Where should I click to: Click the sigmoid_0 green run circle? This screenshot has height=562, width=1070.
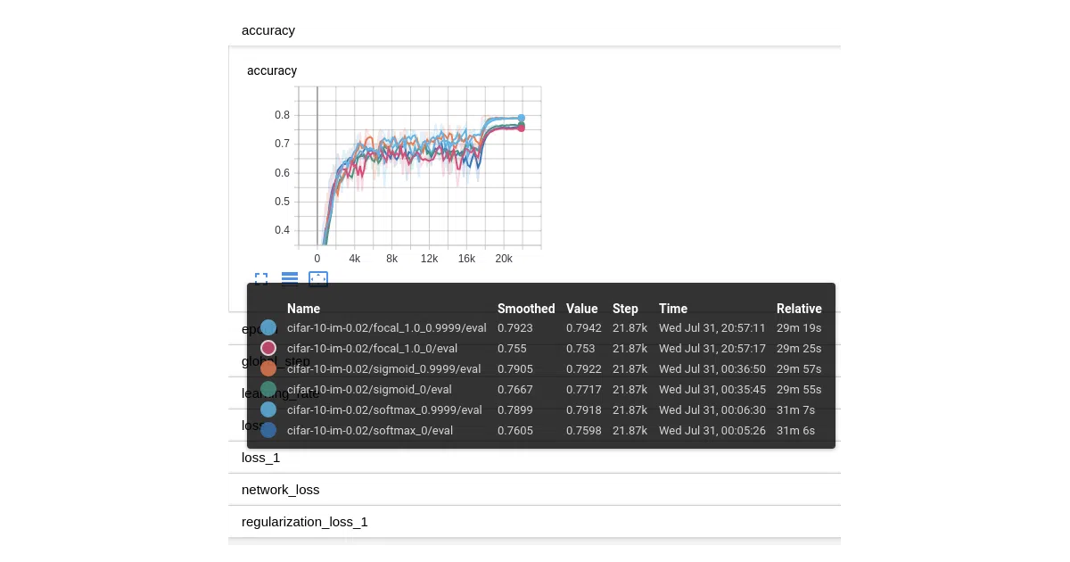268,389
